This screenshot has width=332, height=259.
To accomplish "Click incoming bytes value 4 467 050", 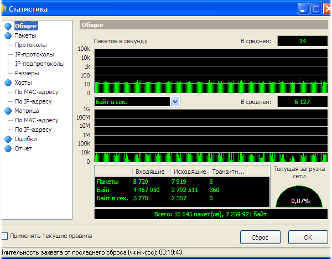I will (x=146, y=190).
